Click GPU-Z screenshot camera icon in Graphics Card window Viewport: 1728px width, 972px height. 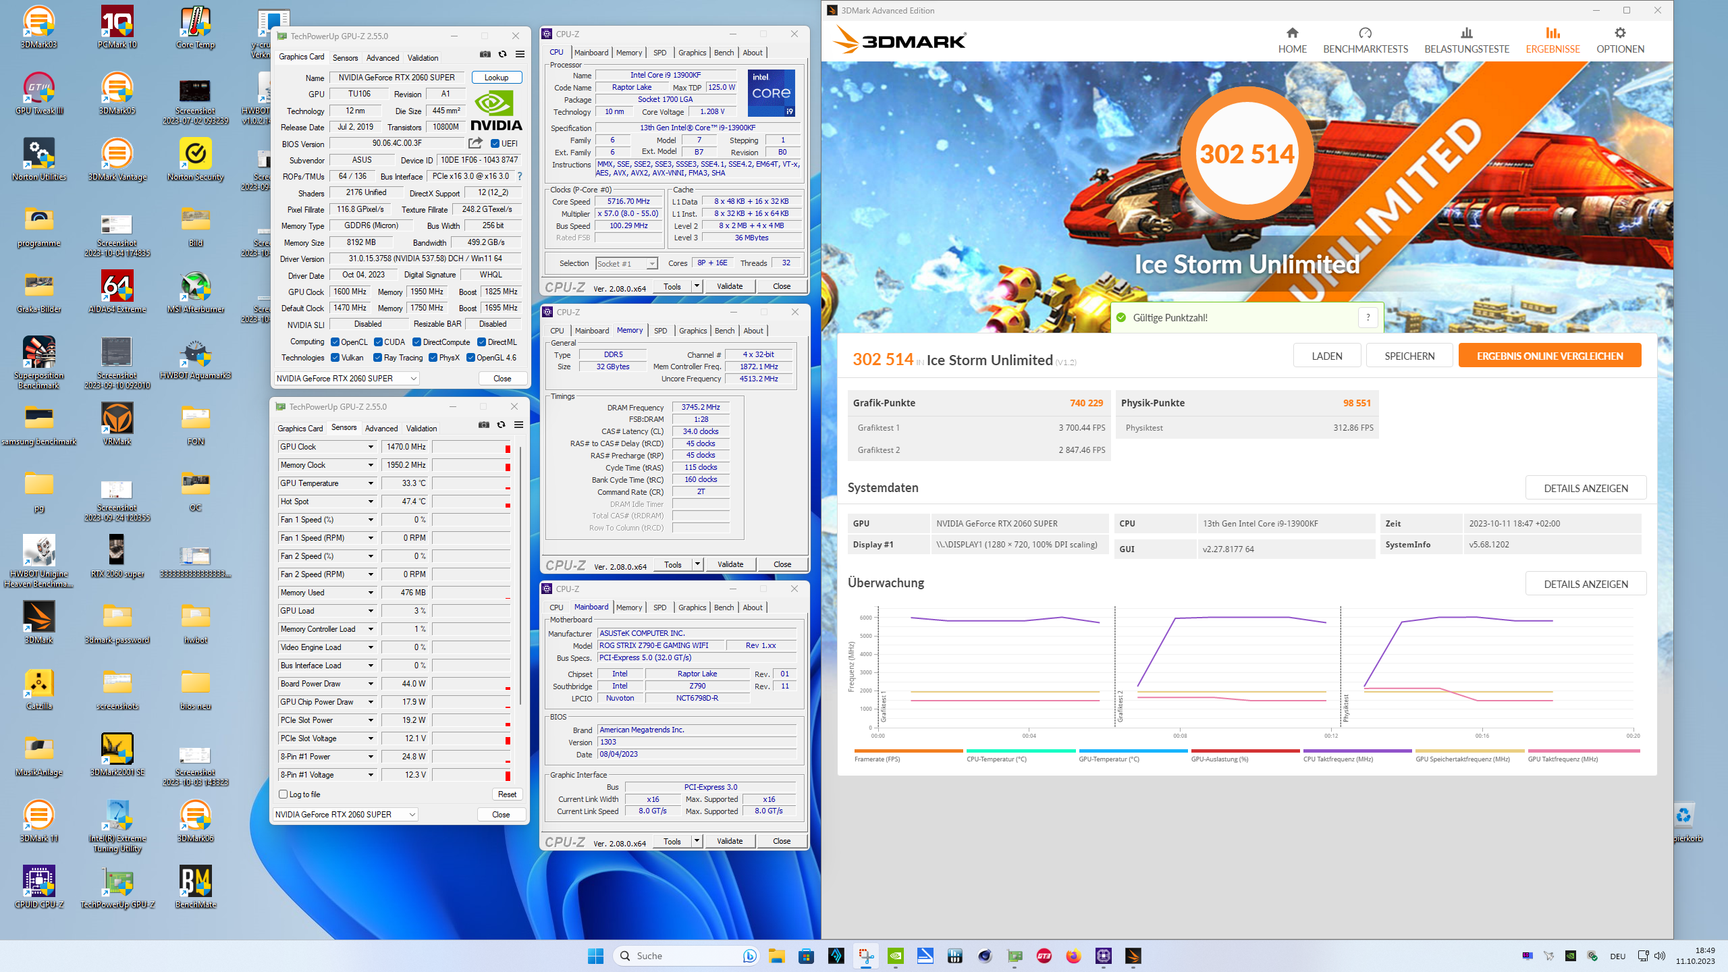tap(485, 55)
